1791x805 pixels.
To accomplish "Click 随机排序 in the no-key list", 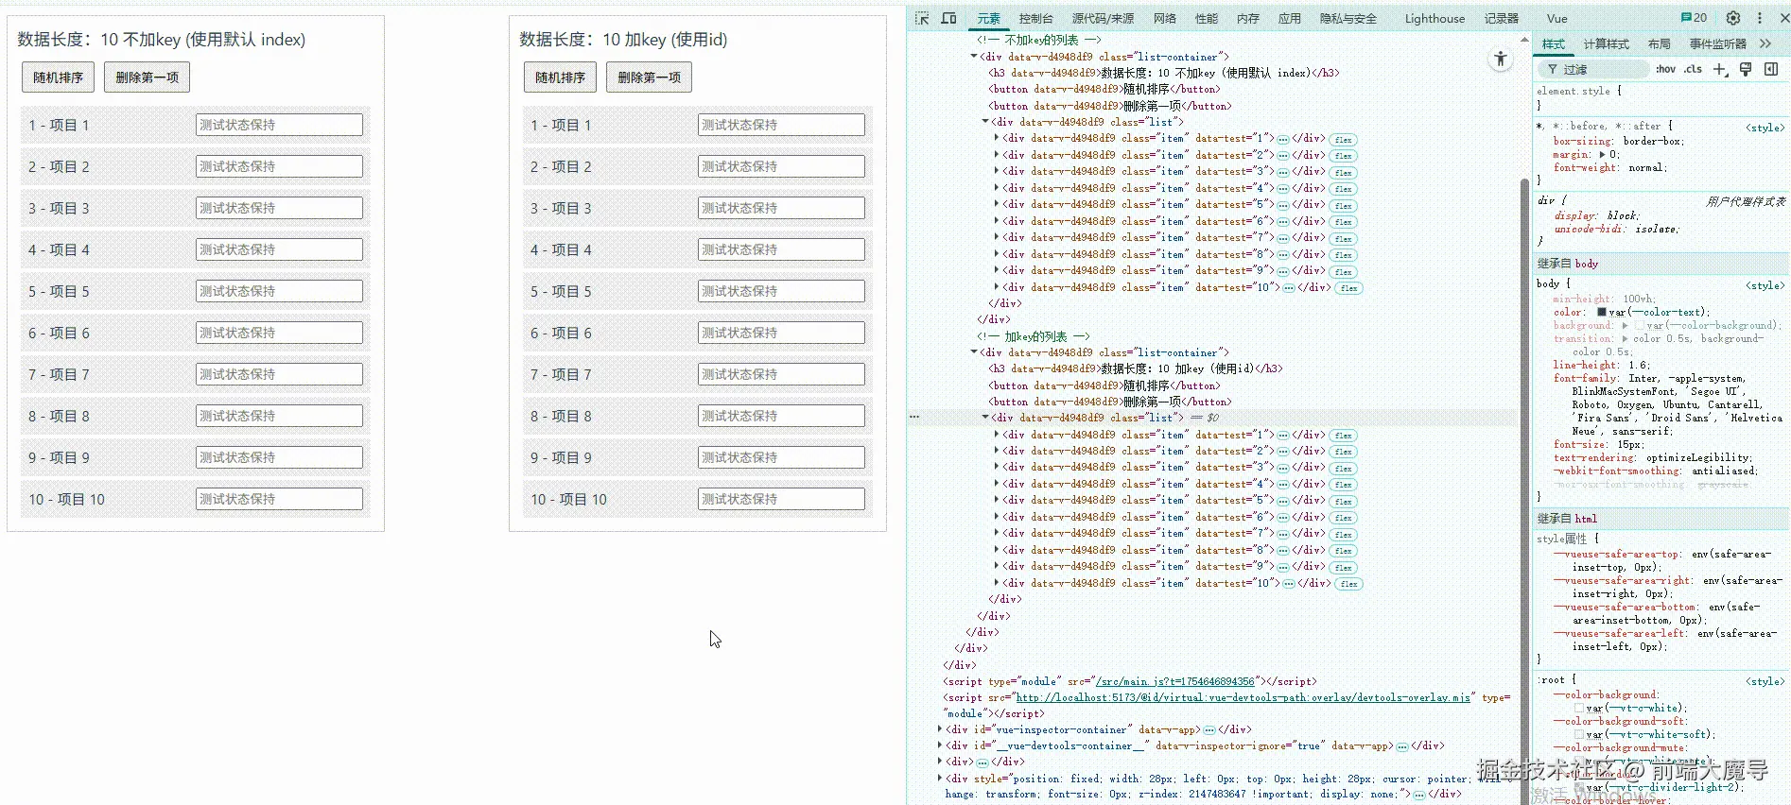I will pyautogui.click(x=58, y=77).
